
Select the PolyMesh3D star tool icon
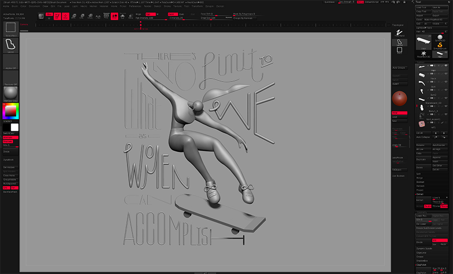[423, 54]
